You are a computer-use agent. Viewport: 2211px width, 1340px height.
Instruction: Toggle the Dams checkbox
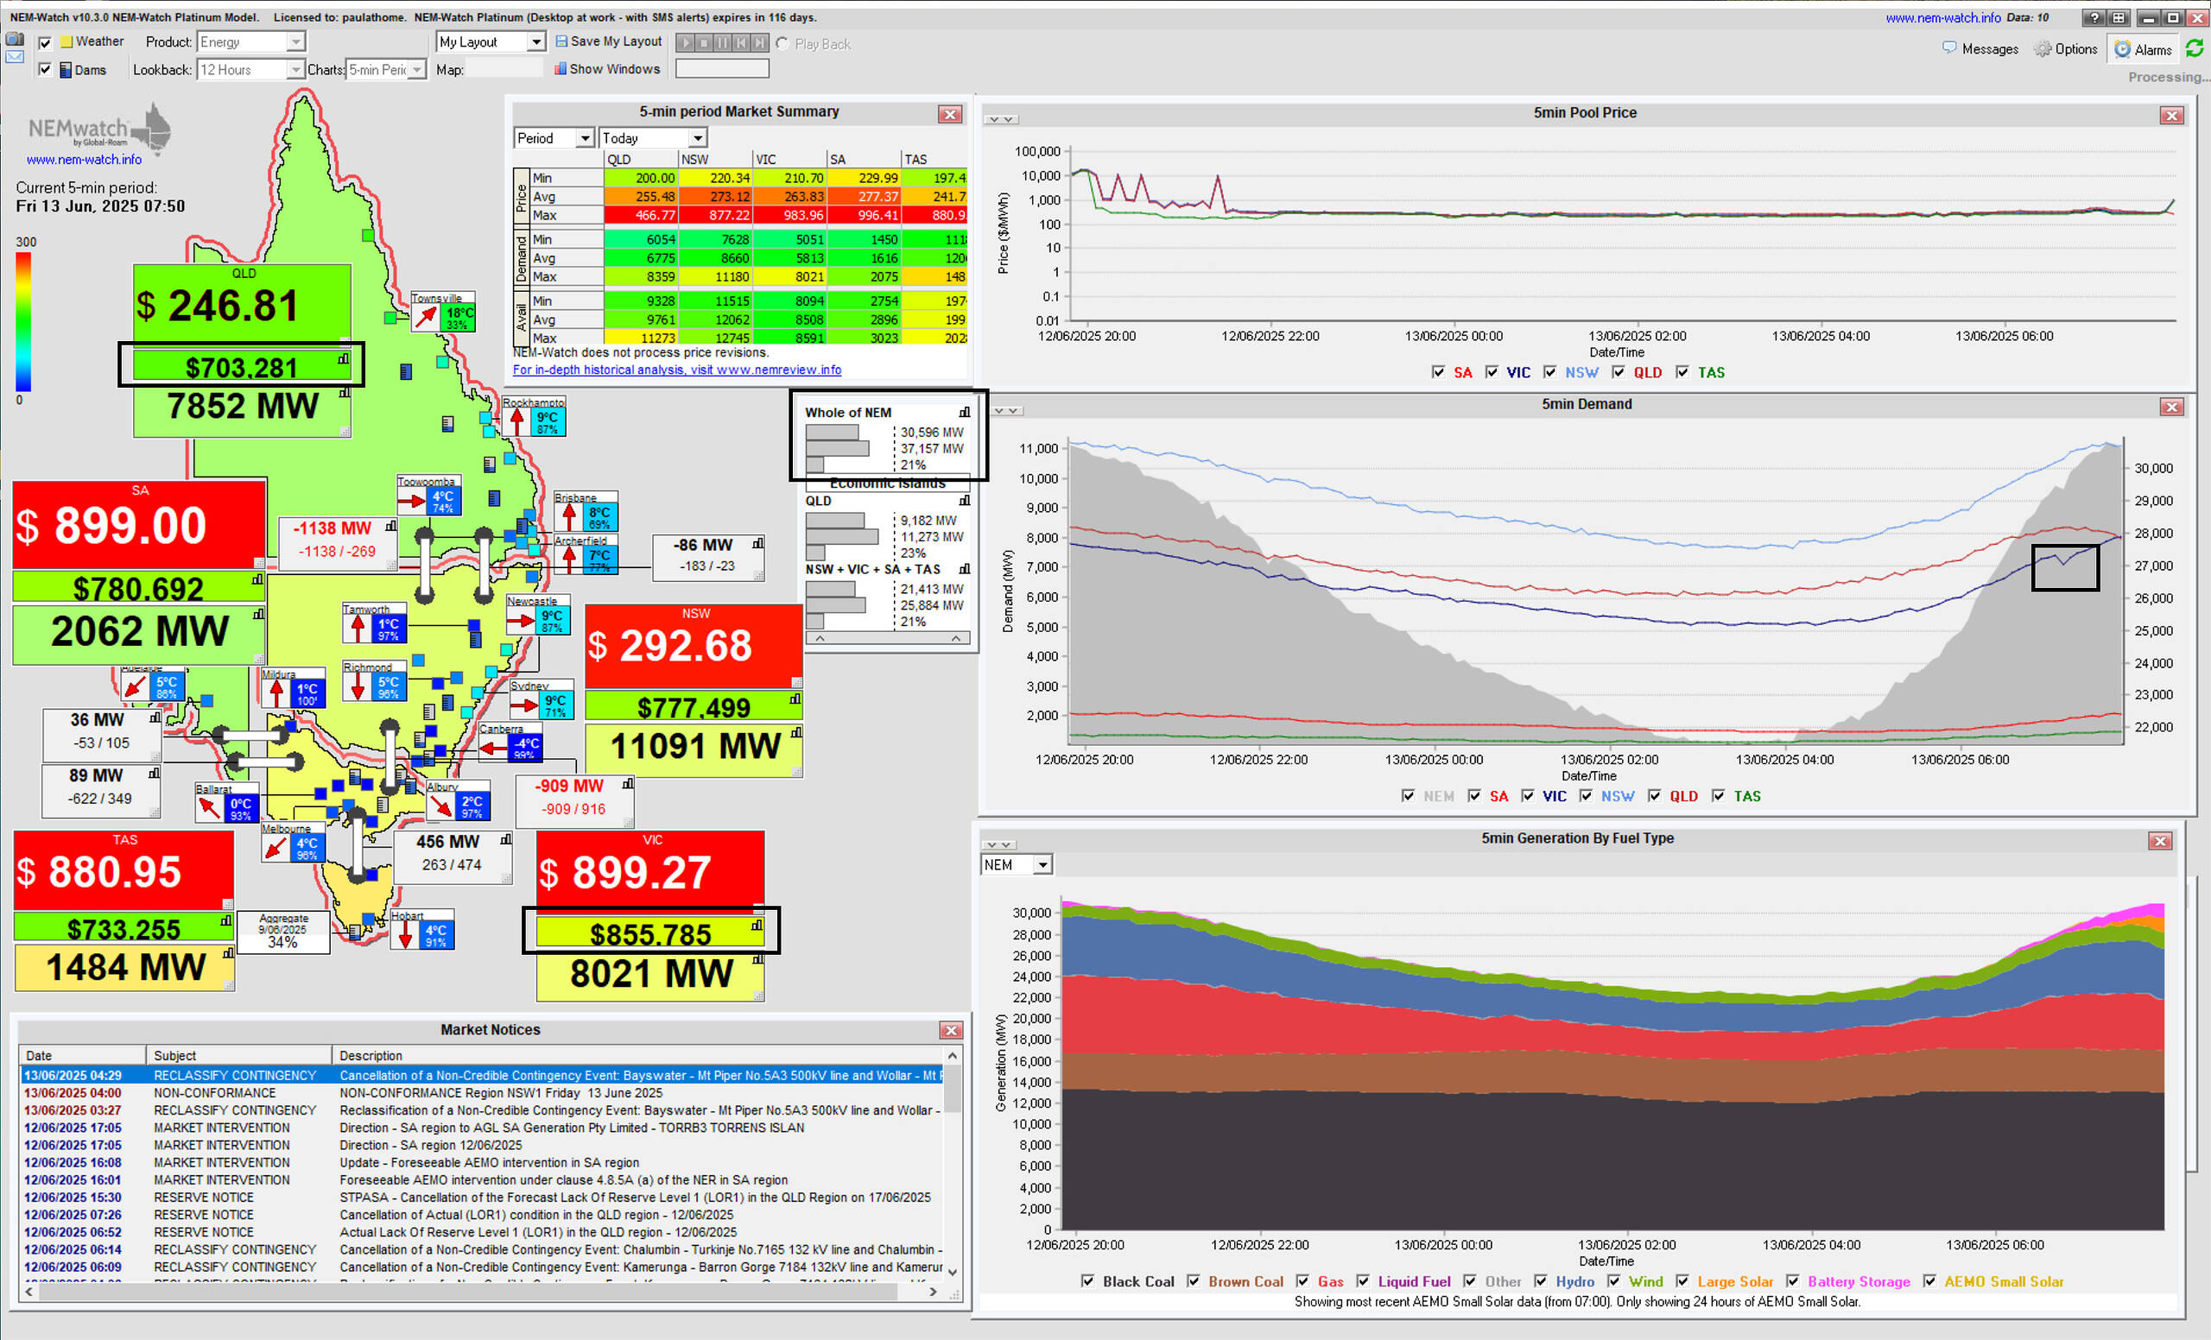tap(45, 70)
